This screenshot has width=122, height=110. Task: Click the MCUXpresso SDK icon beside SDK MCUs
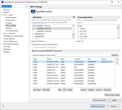74,17
